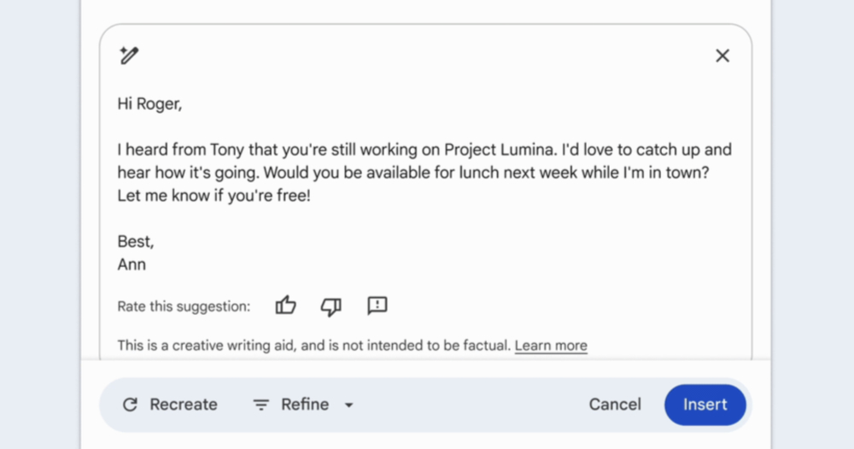854x449 pixels.
Task: Click the "Let me know if you're free!" line
Action: (214, 195)
